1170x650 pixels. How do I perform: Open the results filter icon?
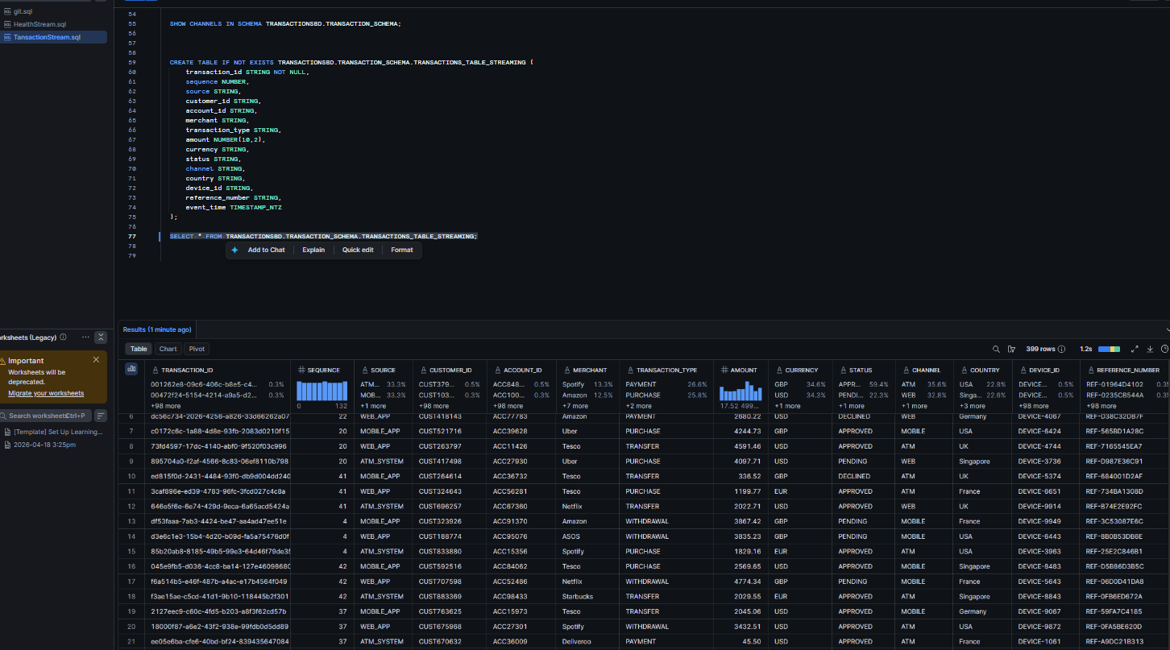[x=1011, y=349]
